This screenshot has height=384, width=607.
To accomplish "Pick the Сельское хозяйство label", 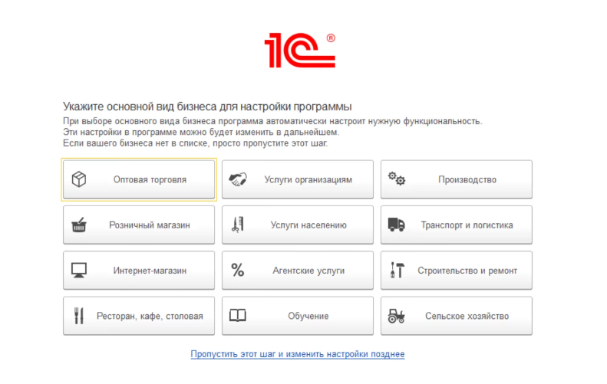I will click(x=467, y=316).
